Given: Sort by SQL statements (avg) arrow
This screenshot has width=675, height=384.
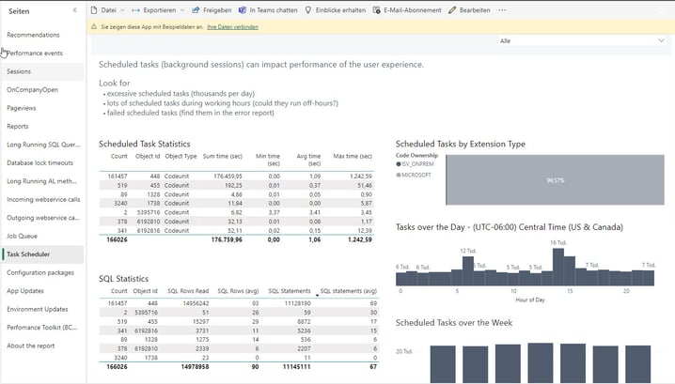Looking at the screenshot, I should (317, 295).
